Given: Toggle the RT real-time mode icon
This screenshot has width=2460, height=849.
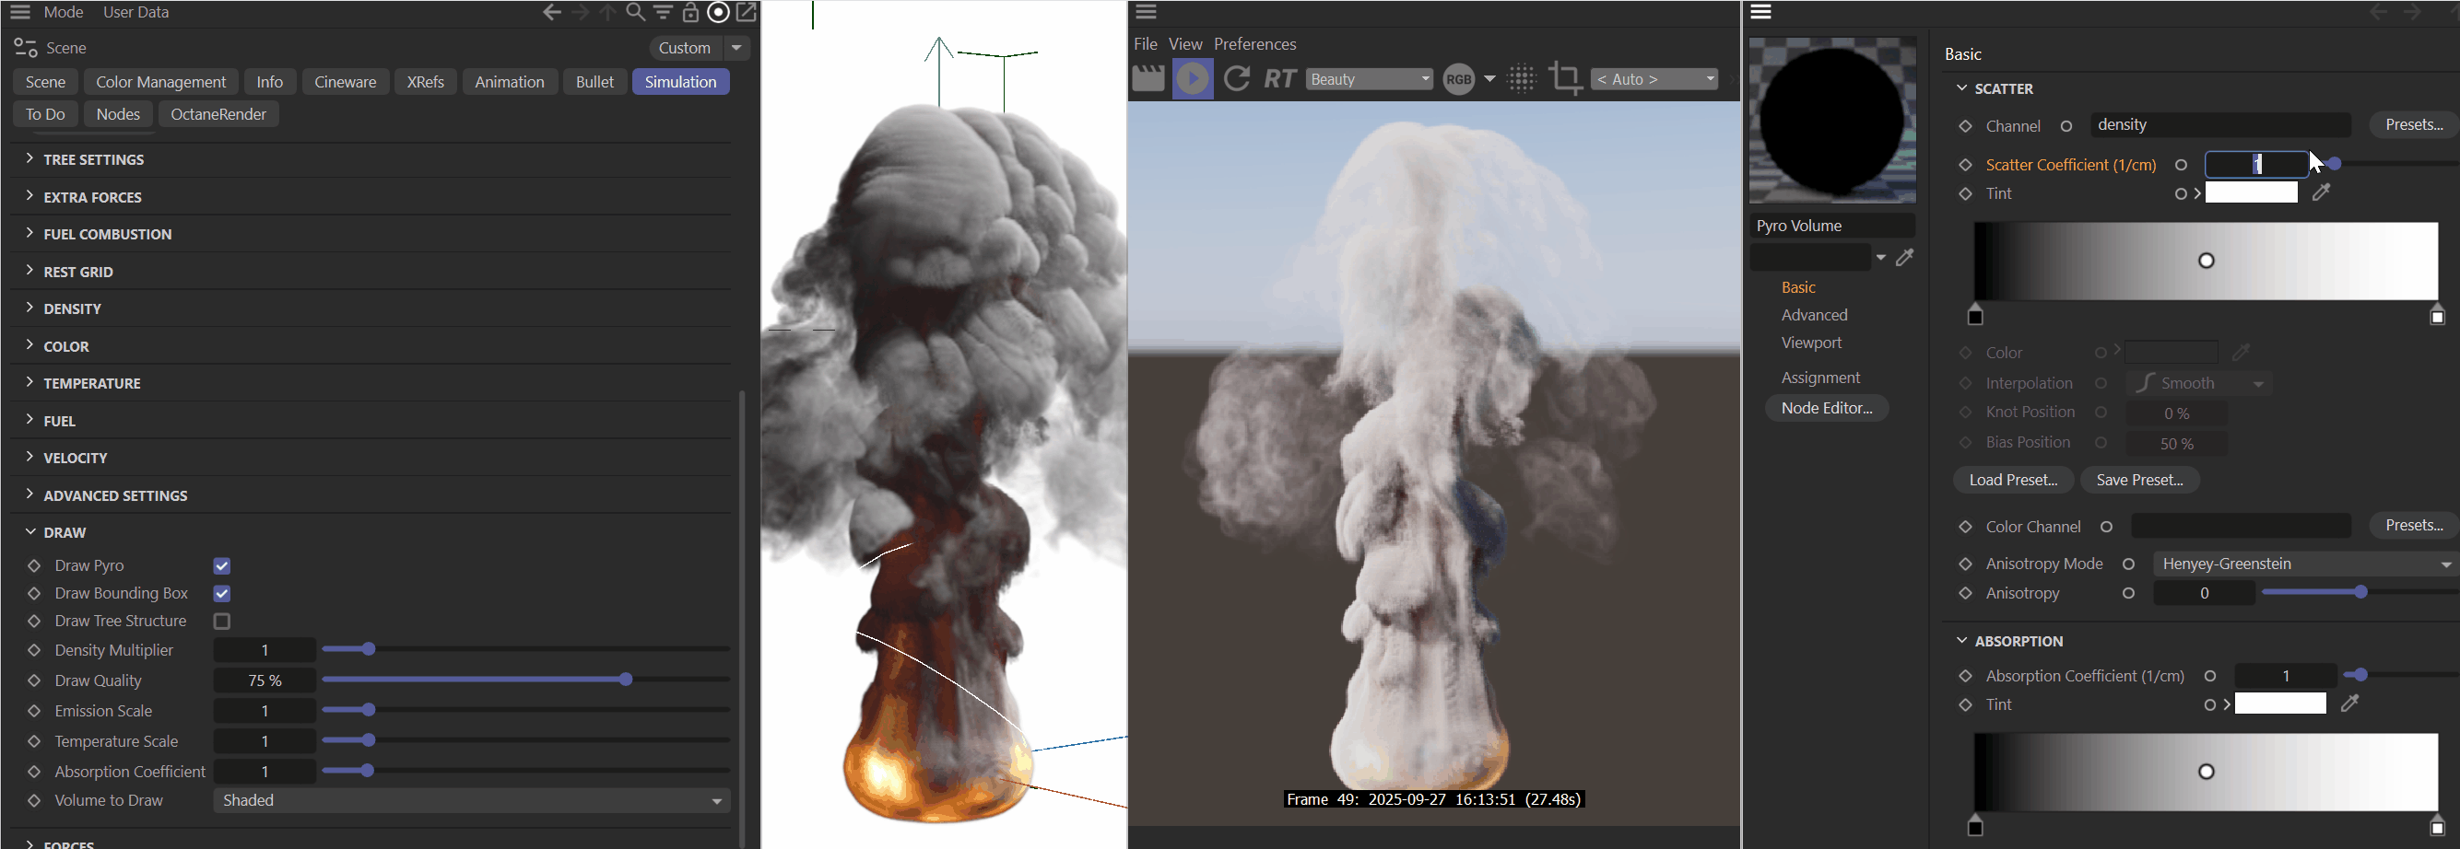Looking at the screenshot, I should [1279, 79].
